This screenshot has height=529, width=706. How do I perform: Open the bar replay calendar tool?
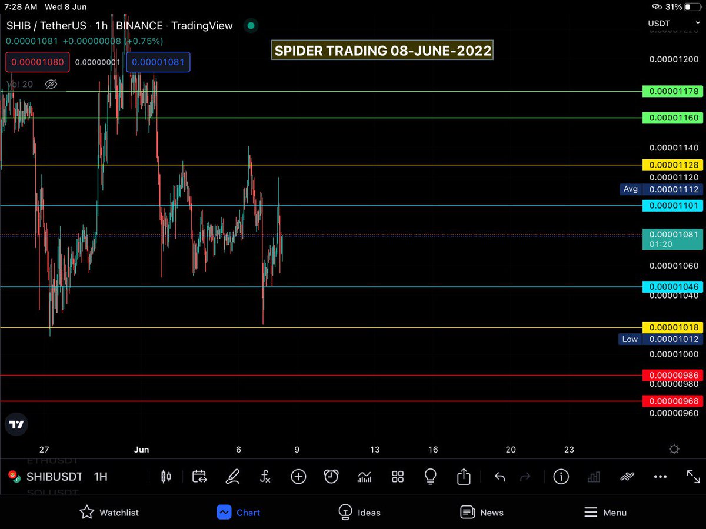pos(199,477)
